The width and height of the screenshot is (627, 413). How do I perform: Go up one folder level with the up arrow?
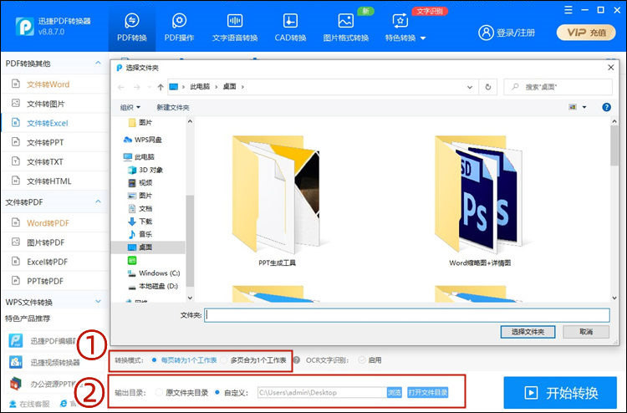click(160, 86)
